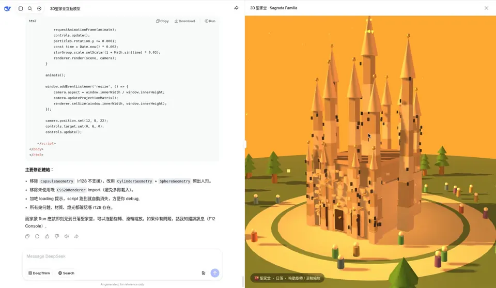
Task: Copy the response message icon
Action: click(27, 236)
